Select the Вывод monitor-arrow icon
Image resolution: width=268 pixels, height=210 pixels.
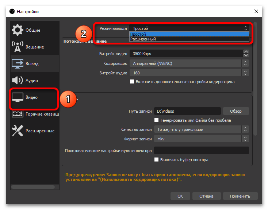[18, 64]
